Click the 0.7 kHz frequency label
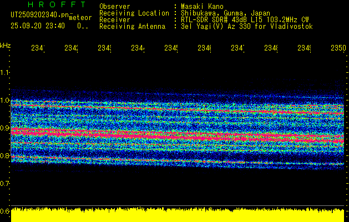Screen dimensions: 349x222 click(x=4, y=184)
